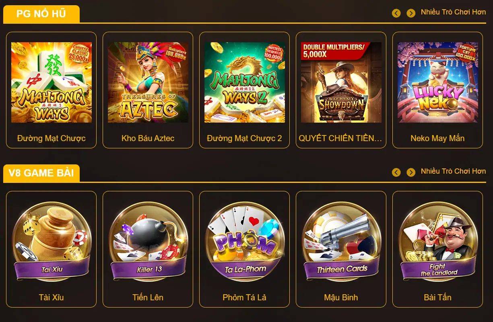Open the Tai Xiu dice jar icon

tap(52, 242)
